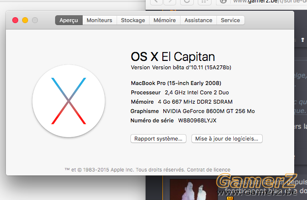This screenshot has height=200, width=307.
Task: Click the Rapport système… button
Action: (x=158, y=139)
